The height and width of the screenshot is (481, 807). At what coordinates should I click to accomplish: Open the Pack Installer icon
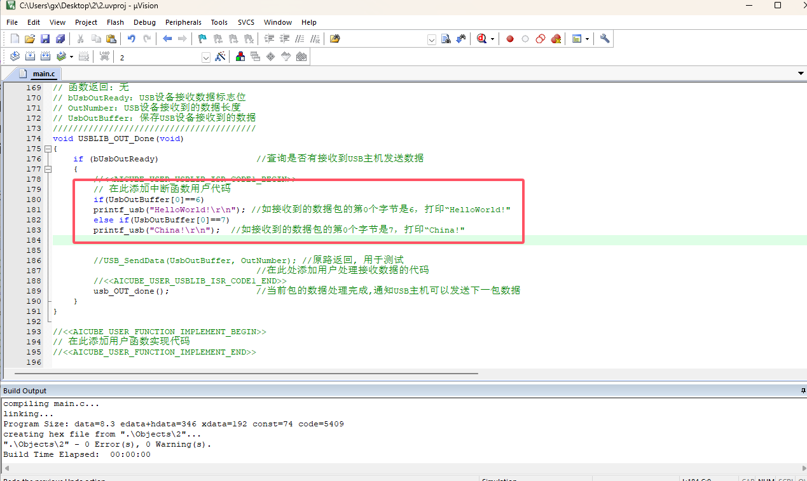tap(301, 57)
